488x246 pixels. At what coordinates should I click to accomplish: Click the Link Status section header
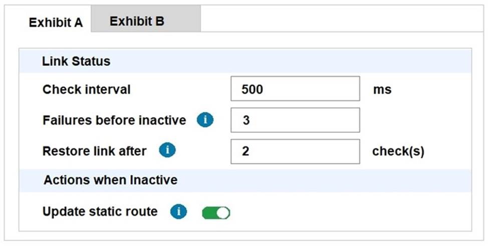[76, 61]
